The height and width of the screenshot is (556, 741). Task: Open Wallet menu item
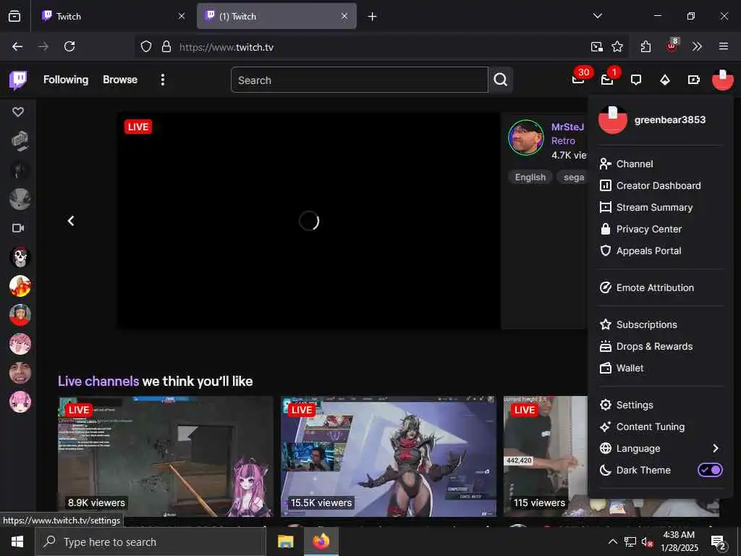(x=660, y=368)
